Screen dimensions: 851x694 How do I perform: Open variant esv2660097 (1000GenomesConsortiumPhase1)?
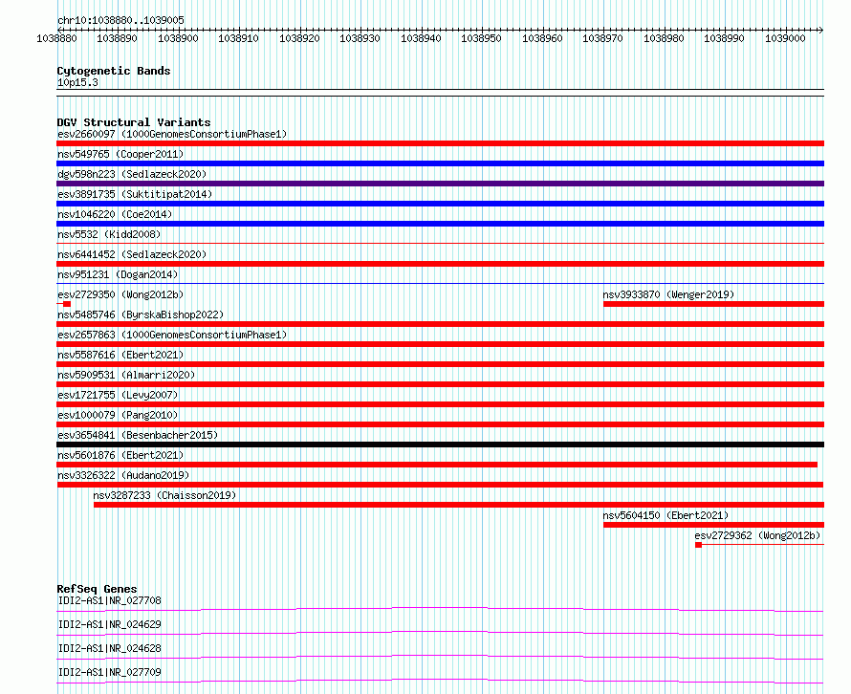pyautogui.click(x=172, y=134)
